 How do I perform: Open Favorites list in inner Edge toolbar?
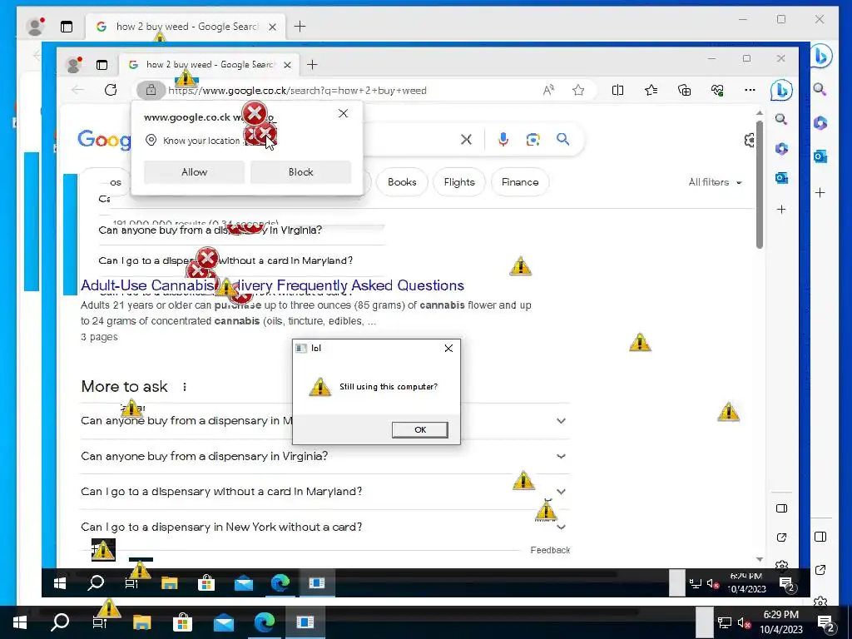click(x=651, y=90)
